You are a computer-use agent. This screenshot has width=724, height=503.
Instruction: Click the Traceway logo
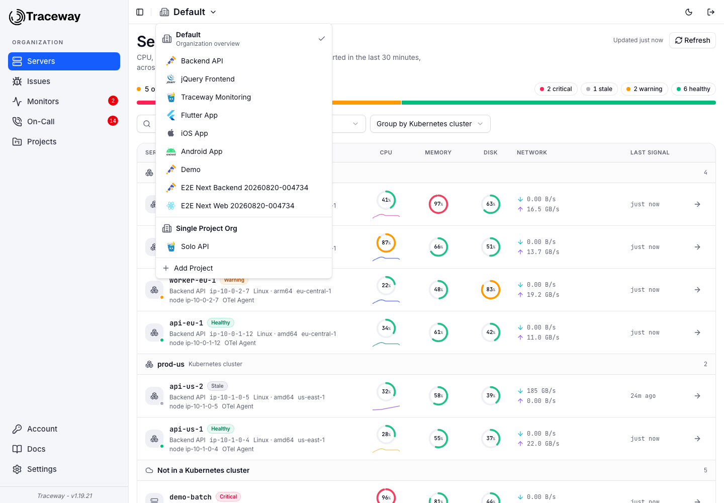(x=45, y=17)
